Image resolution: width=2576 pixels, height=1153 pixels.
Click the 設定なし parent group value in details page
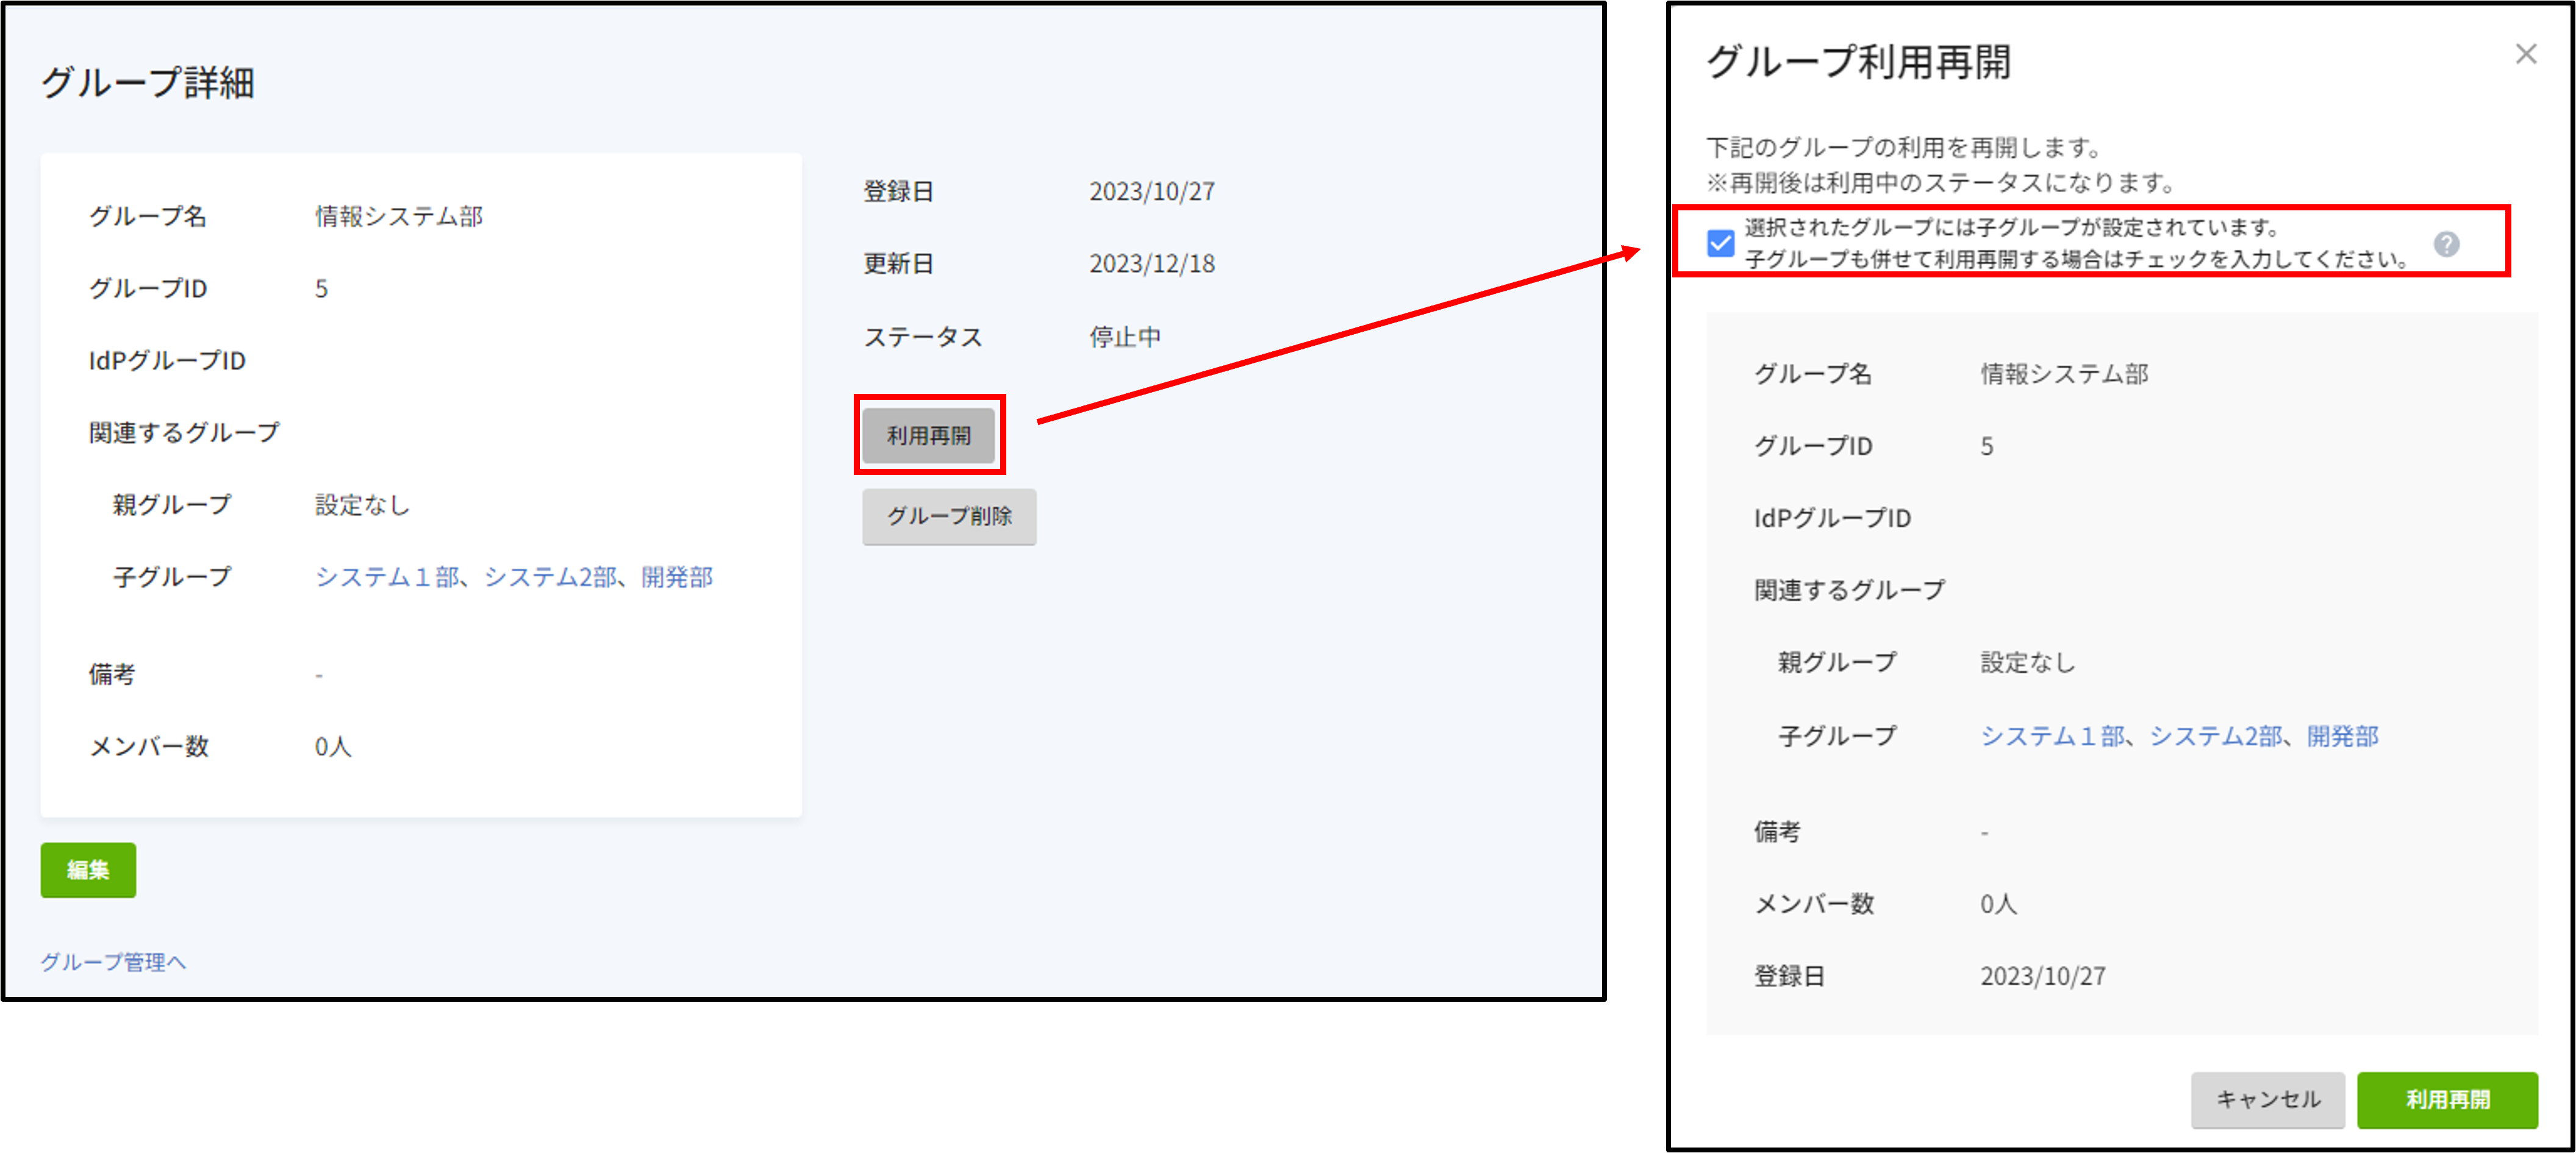tap(362, 505)
